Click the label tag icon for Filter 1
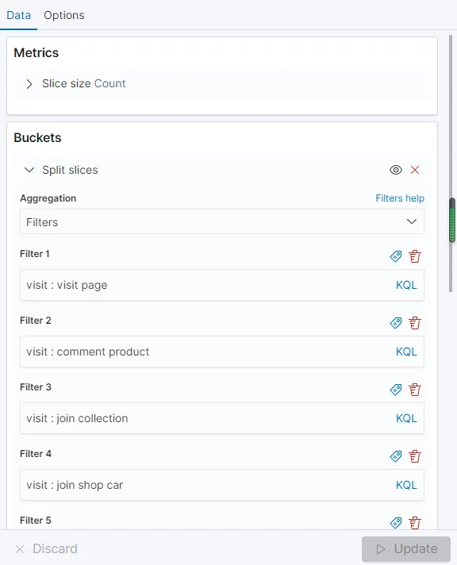The image size is (457, 565). pos(396,256)
